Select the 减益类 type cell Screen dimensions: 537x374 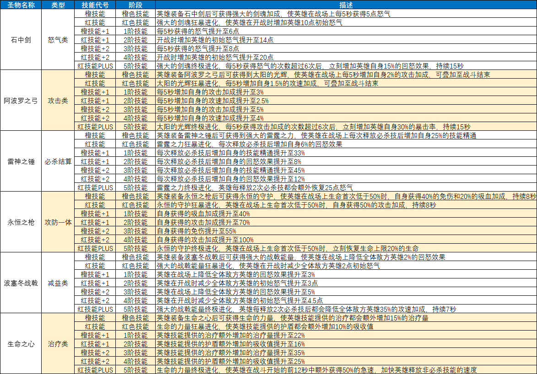(x=58, y=283)
